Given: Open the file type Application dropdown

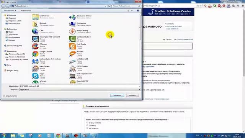Looking at the screenshot, I should pyautogui.click(x=80, y=89).
